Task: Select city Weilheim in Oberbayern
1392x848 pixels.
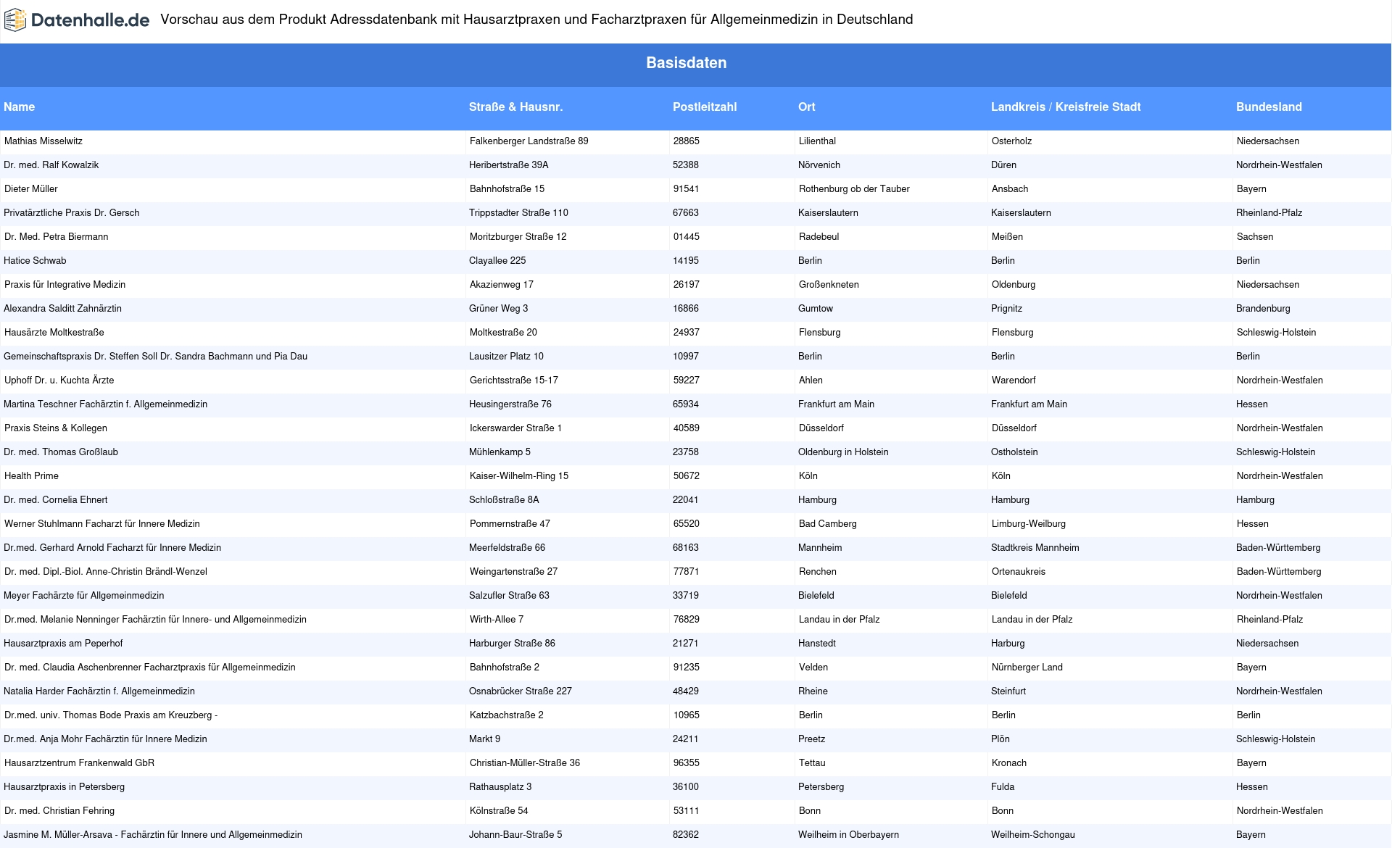Action: pos(848,834)
